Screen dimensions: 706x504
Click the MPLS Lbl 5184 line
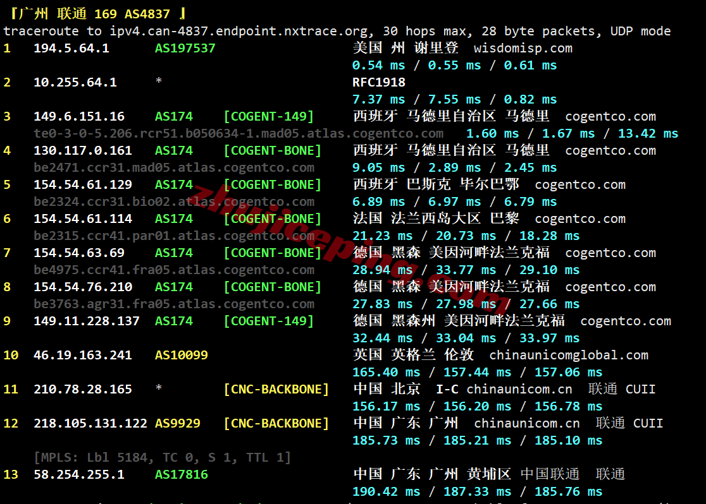click(x=162, y=458)
